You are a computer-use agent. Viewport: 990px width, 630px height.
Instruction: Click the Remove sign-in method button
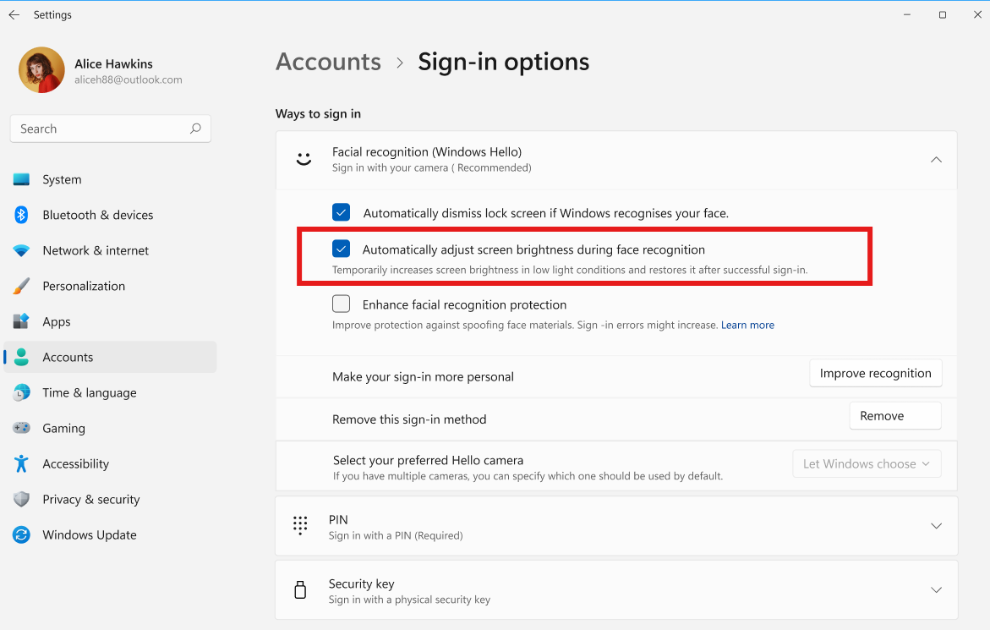tap(894, 416)
